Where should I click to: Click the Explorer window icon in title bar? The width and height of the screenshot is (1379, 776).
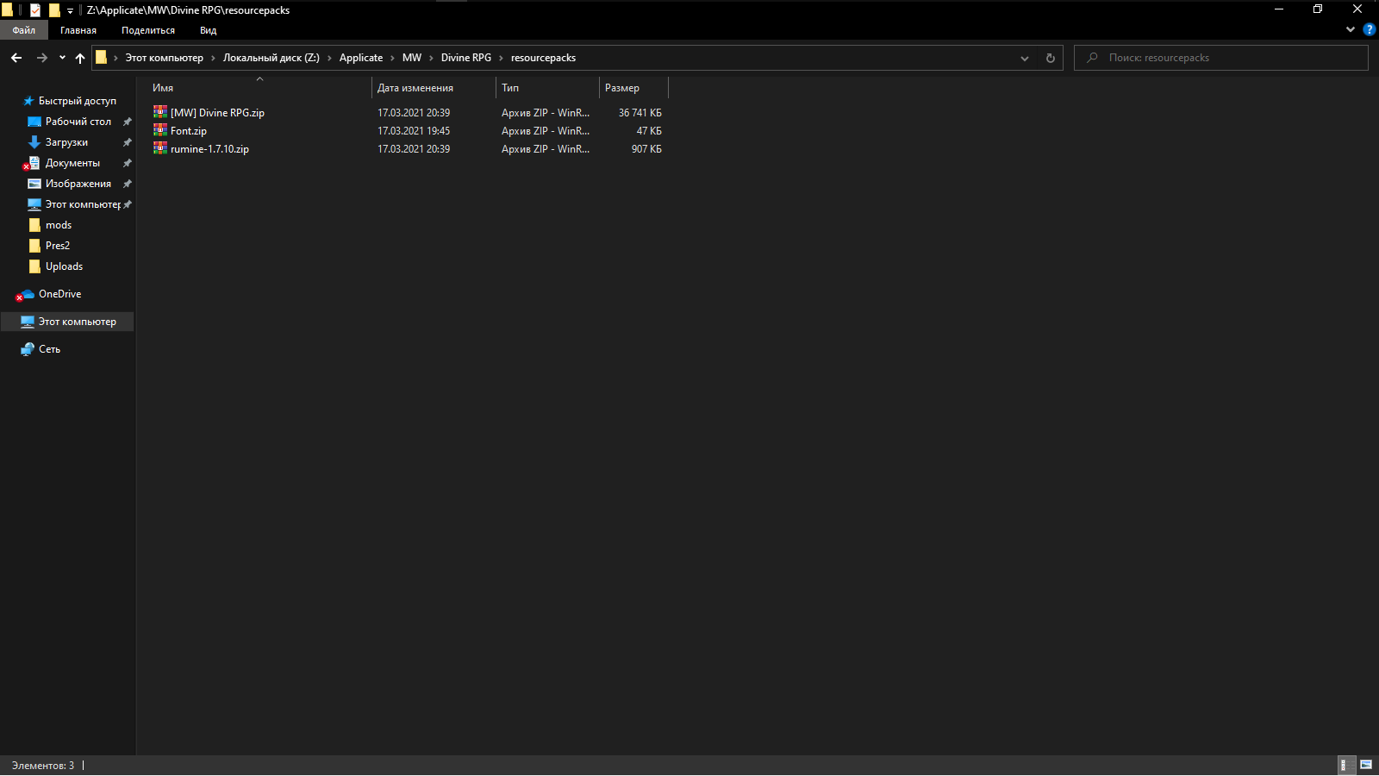click(x=8, y=10)
